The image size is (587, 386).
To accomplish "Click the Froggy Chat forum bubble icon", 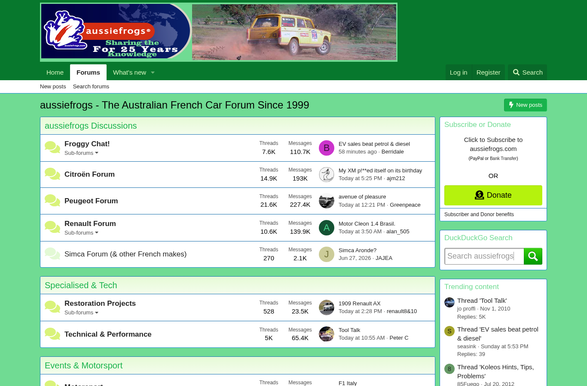I will click(x=52, y=148).
